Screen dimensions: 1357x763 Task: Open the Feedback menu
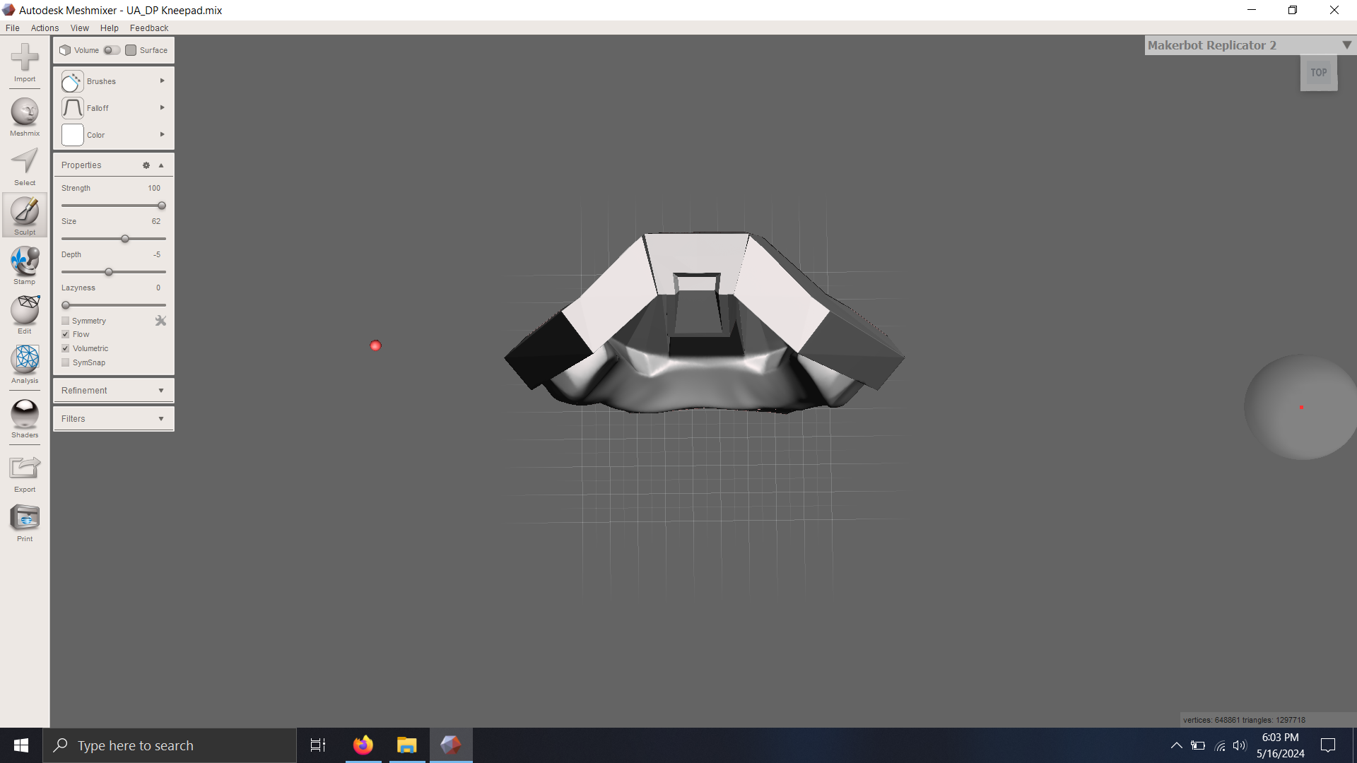point(148,28)
